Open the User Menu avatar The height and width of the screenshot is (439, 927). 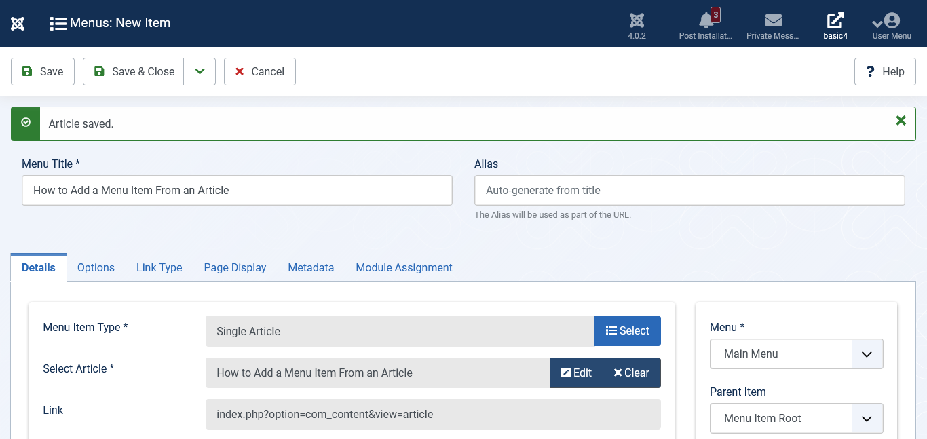pos(891,21)
